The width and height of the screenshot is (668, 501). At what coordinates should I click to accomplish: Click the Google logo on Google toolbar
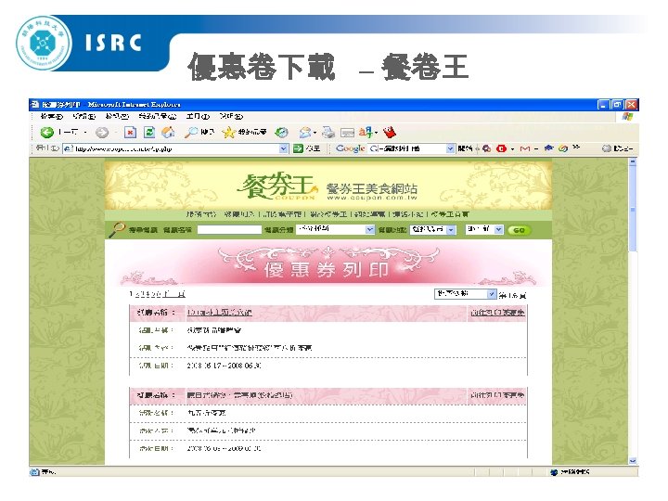coord(350,148)
